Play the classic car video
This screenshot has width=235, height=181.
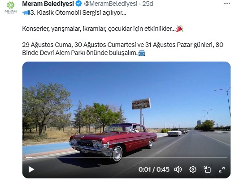click(31, 169)
